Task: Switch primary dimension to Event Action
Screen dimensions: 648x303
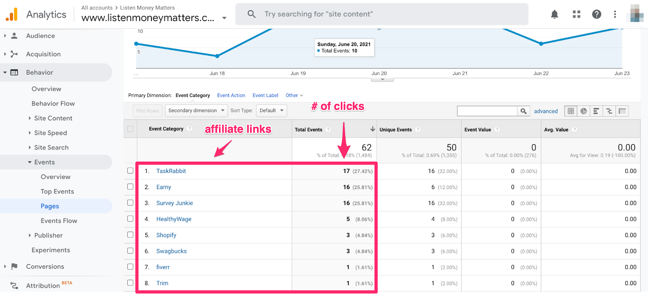Action: click(231, 96)
